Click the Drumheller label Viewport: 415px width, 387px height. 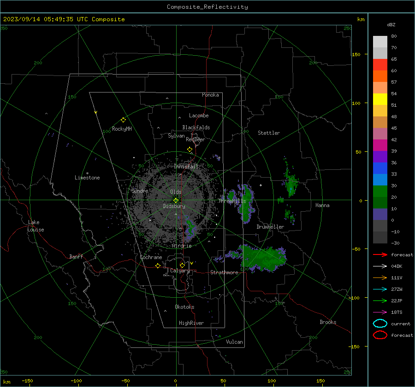[x=270, y=227]
